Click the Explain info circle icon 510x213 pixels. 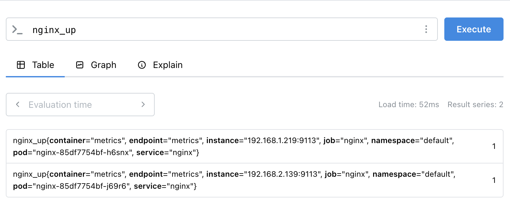pyautogui.click(x=142, y=65)
